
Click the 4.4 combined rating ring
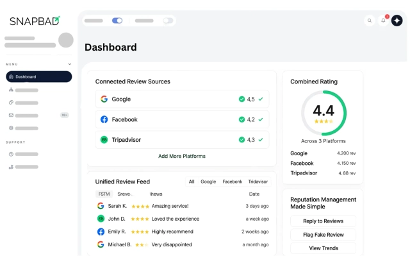324,113
